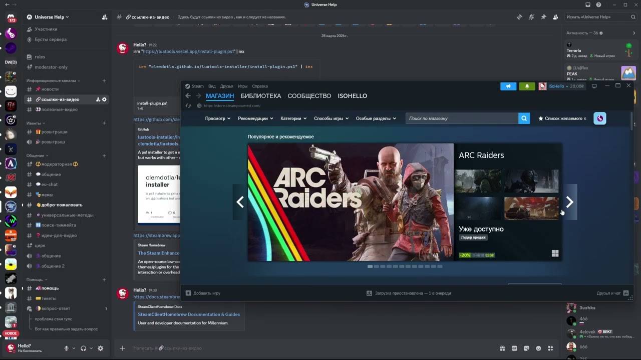Expand Рекомендации dropdown in Steam store
Screen dimensions: 641x360
coord(255,118)
